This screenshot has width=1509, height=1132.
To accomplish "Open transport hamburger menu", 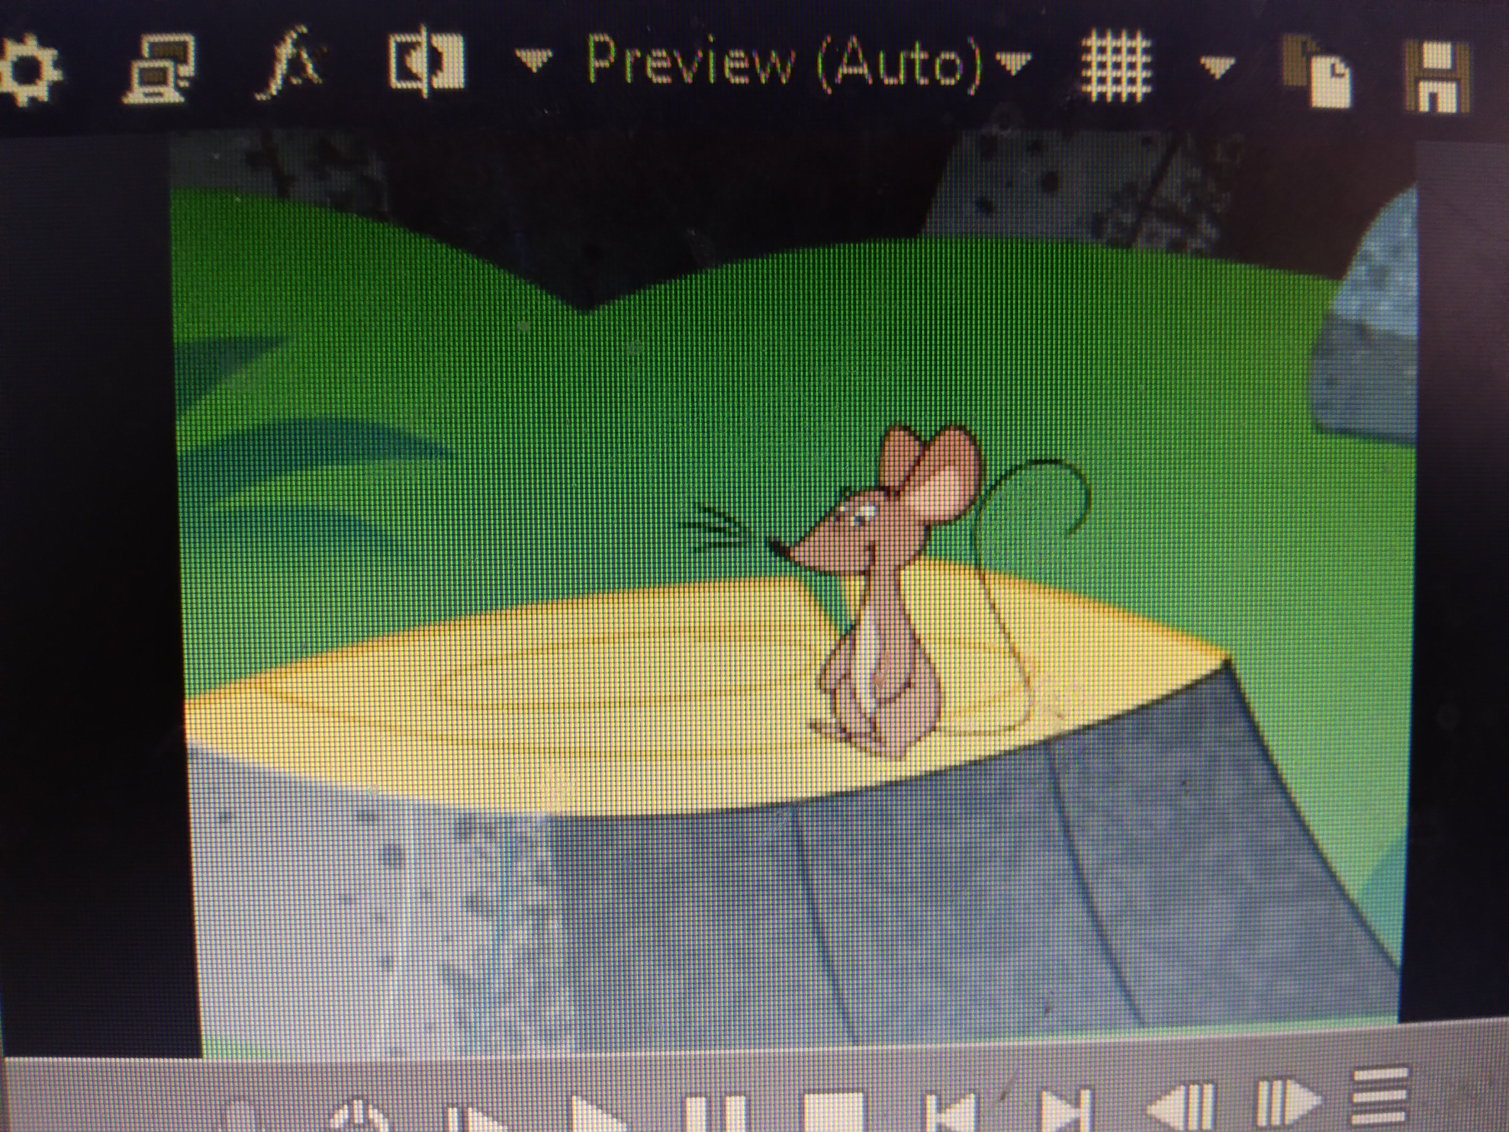I will point(1381,1096).
